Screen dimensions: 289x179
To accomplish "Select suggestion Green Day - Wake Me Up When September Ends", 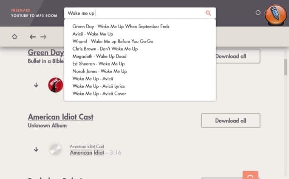I will pos(121,26).
